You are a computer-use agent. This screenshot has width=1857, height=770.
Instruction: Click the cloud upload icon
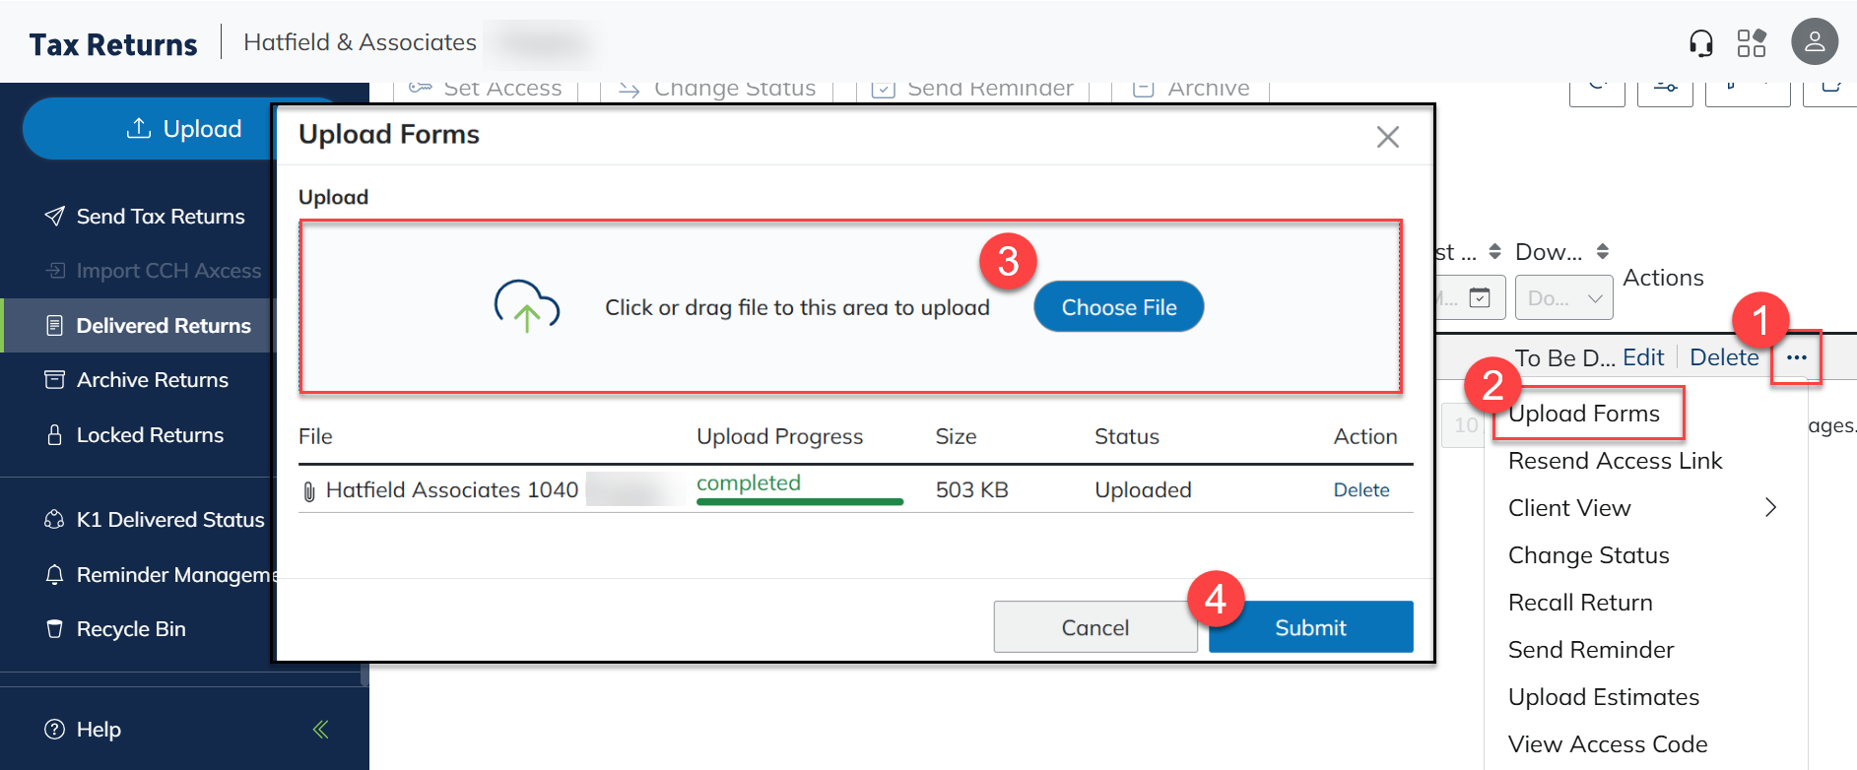526,306
